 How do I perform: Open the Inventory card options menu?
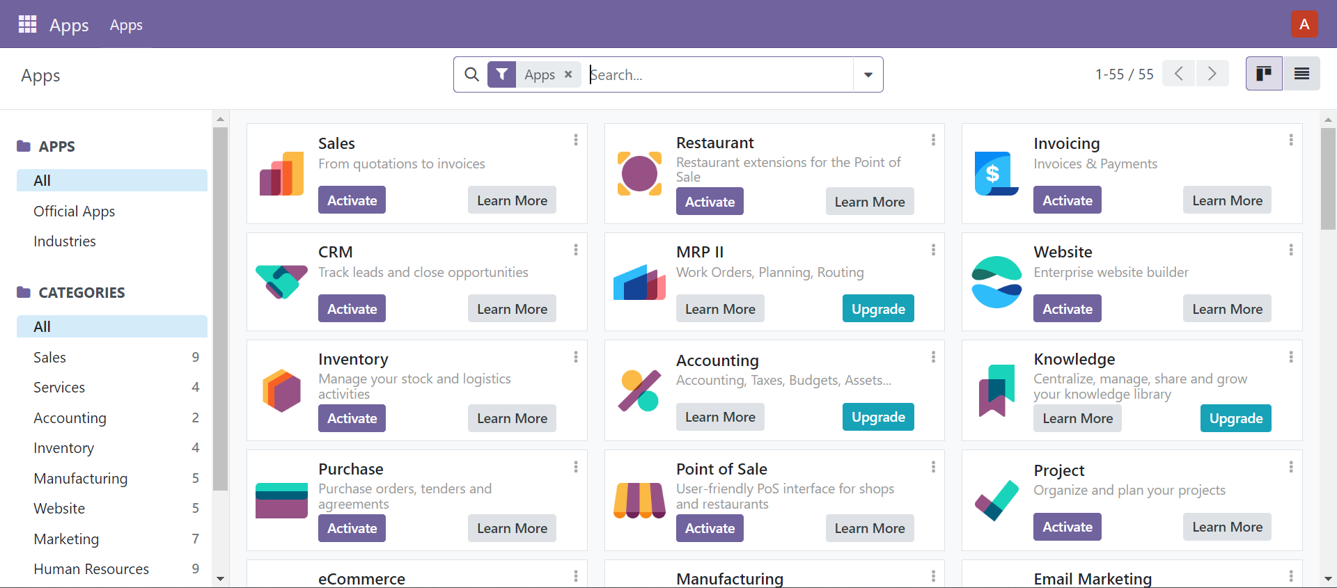(x=576, y=357)
